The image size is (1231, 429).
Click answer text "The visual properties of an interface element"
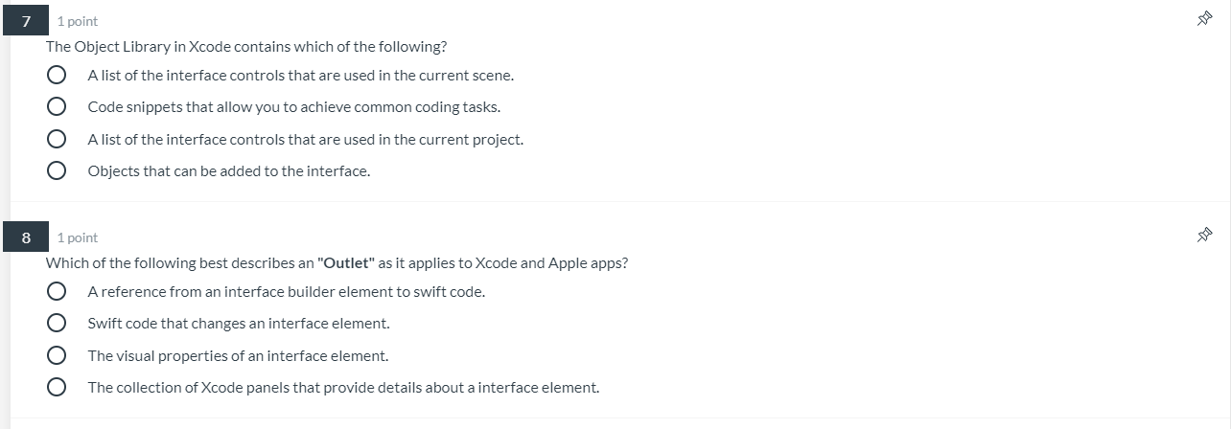[x=238, y=355]
